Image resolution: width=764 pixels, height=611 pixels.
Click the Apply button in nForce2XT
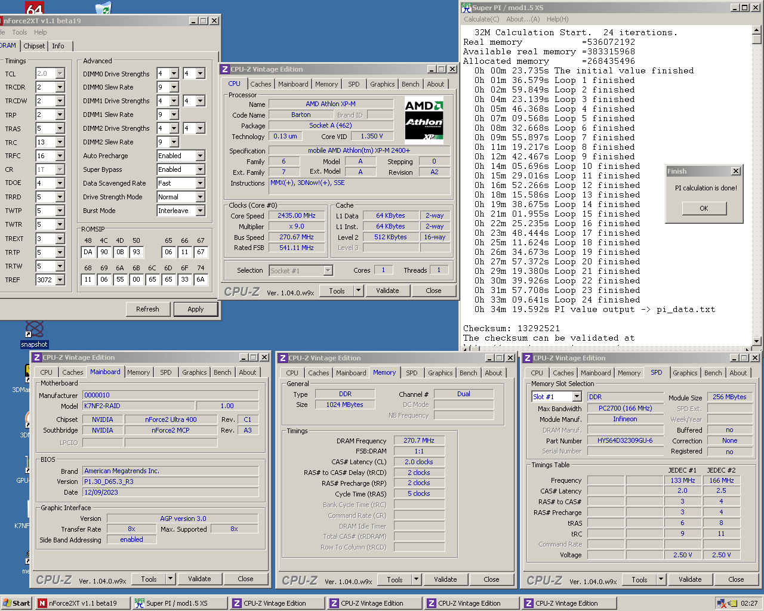click(195, 309)
